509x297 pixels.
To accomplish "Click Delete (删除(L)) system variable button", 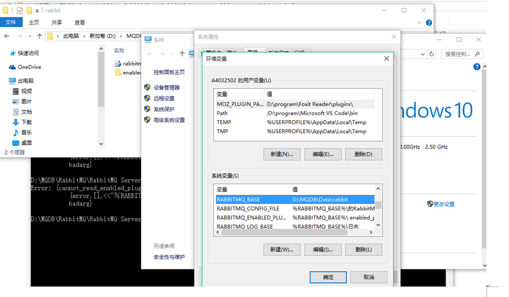I will click(363, 249).
